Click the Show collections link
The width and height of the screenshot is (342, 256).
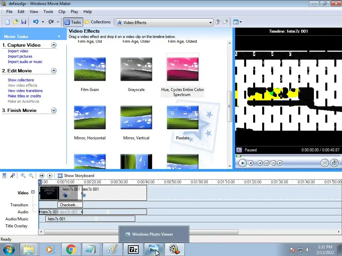point(21,80)
